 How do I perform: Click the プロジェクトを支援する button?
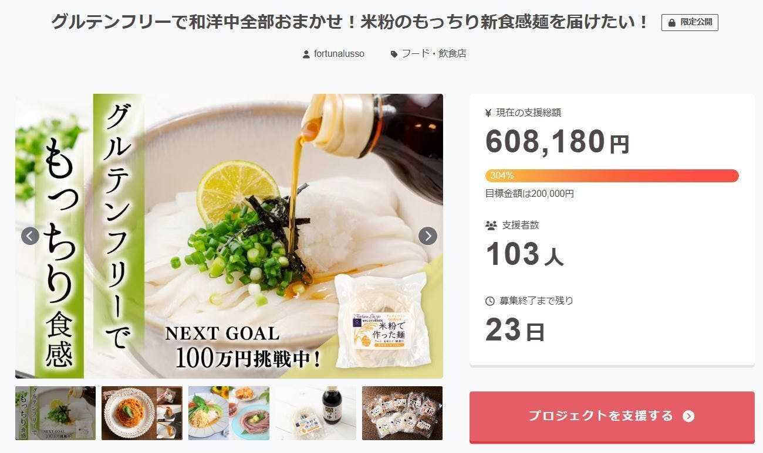coord(612,417)
